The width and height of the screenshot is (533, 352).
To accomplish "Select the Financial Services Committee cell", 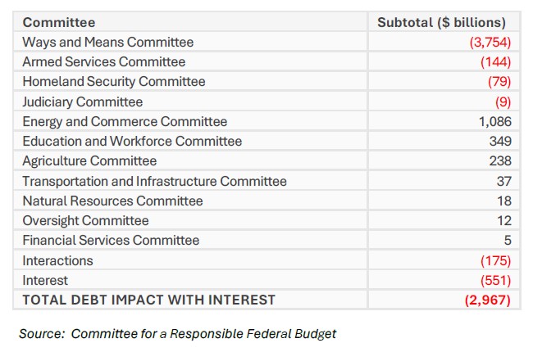I will [111, 241].
